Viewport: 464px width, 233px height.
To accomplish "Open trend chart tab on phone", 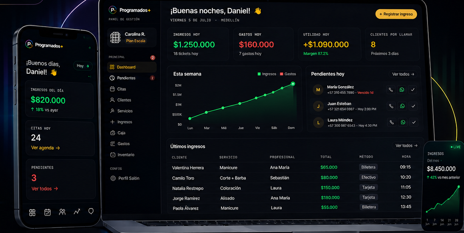I will pos(77,211).
